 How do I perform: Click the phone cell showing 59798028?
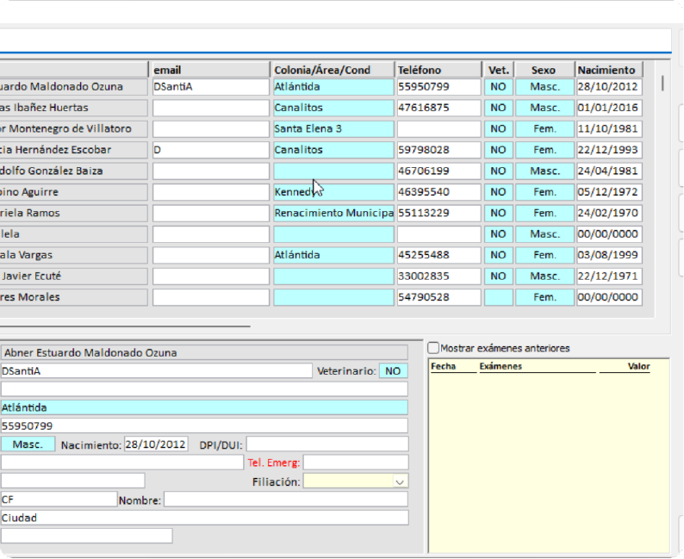438,150
